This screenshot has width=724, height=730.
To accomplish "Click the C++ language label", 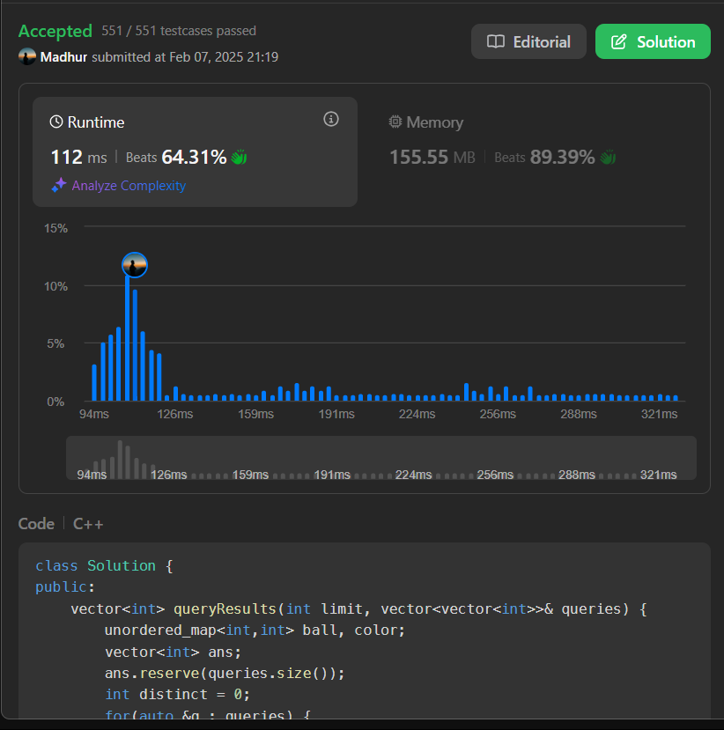I will point(88,524).
